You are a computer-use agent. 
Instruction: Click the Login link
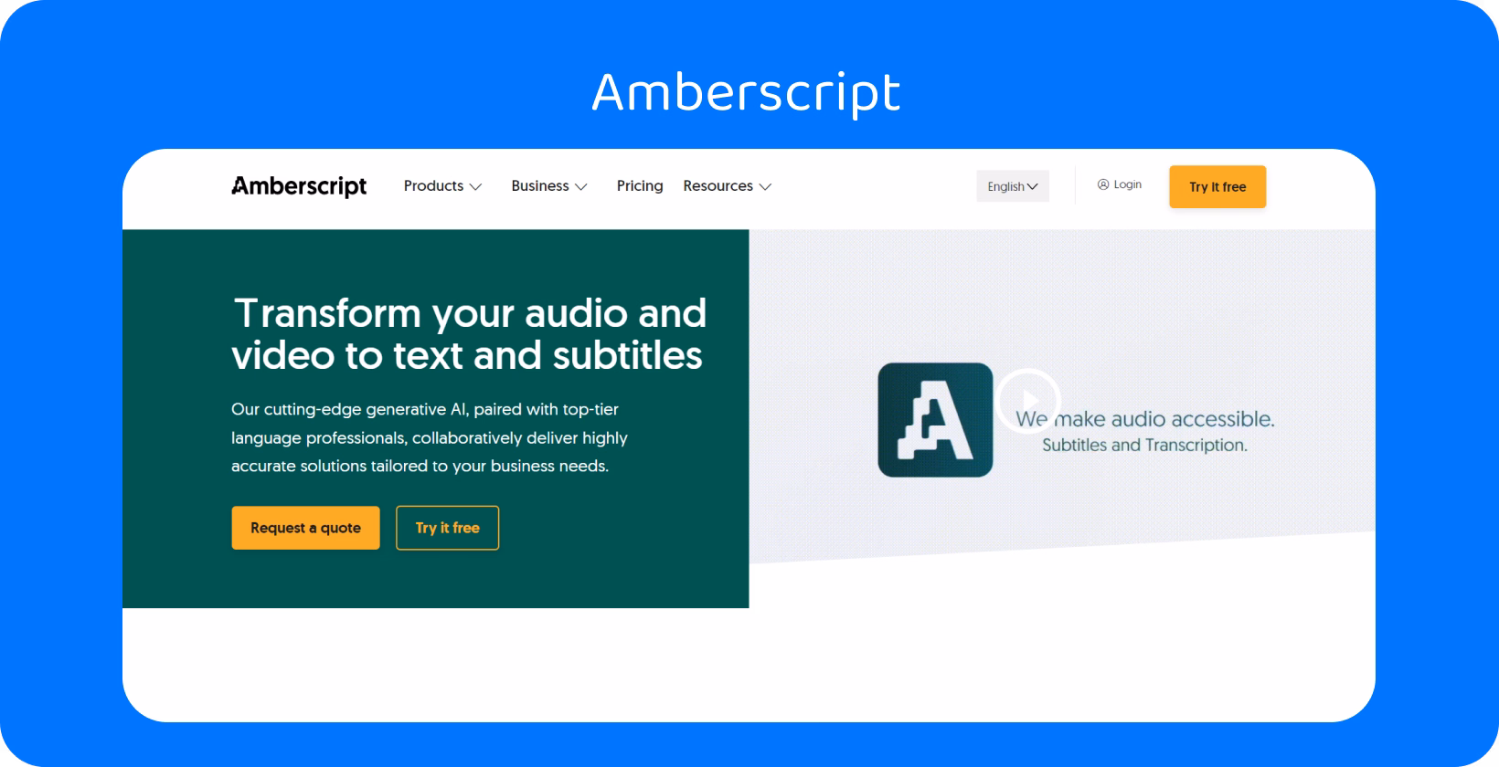[x=1120, y=184]
